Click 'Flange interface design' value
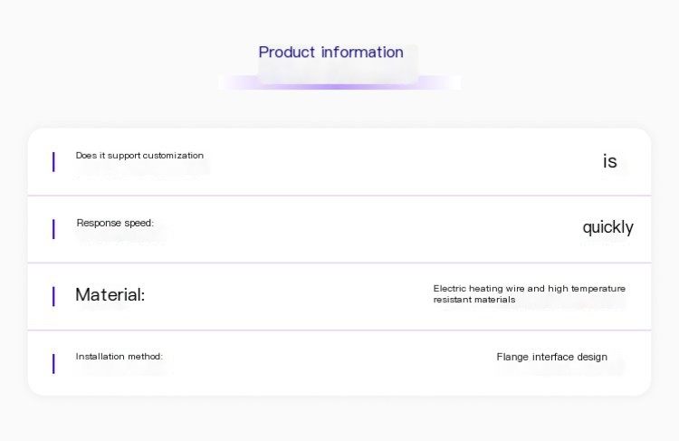Image resolution: width=679 pixels, height=441 pixels. coord(551,357)
